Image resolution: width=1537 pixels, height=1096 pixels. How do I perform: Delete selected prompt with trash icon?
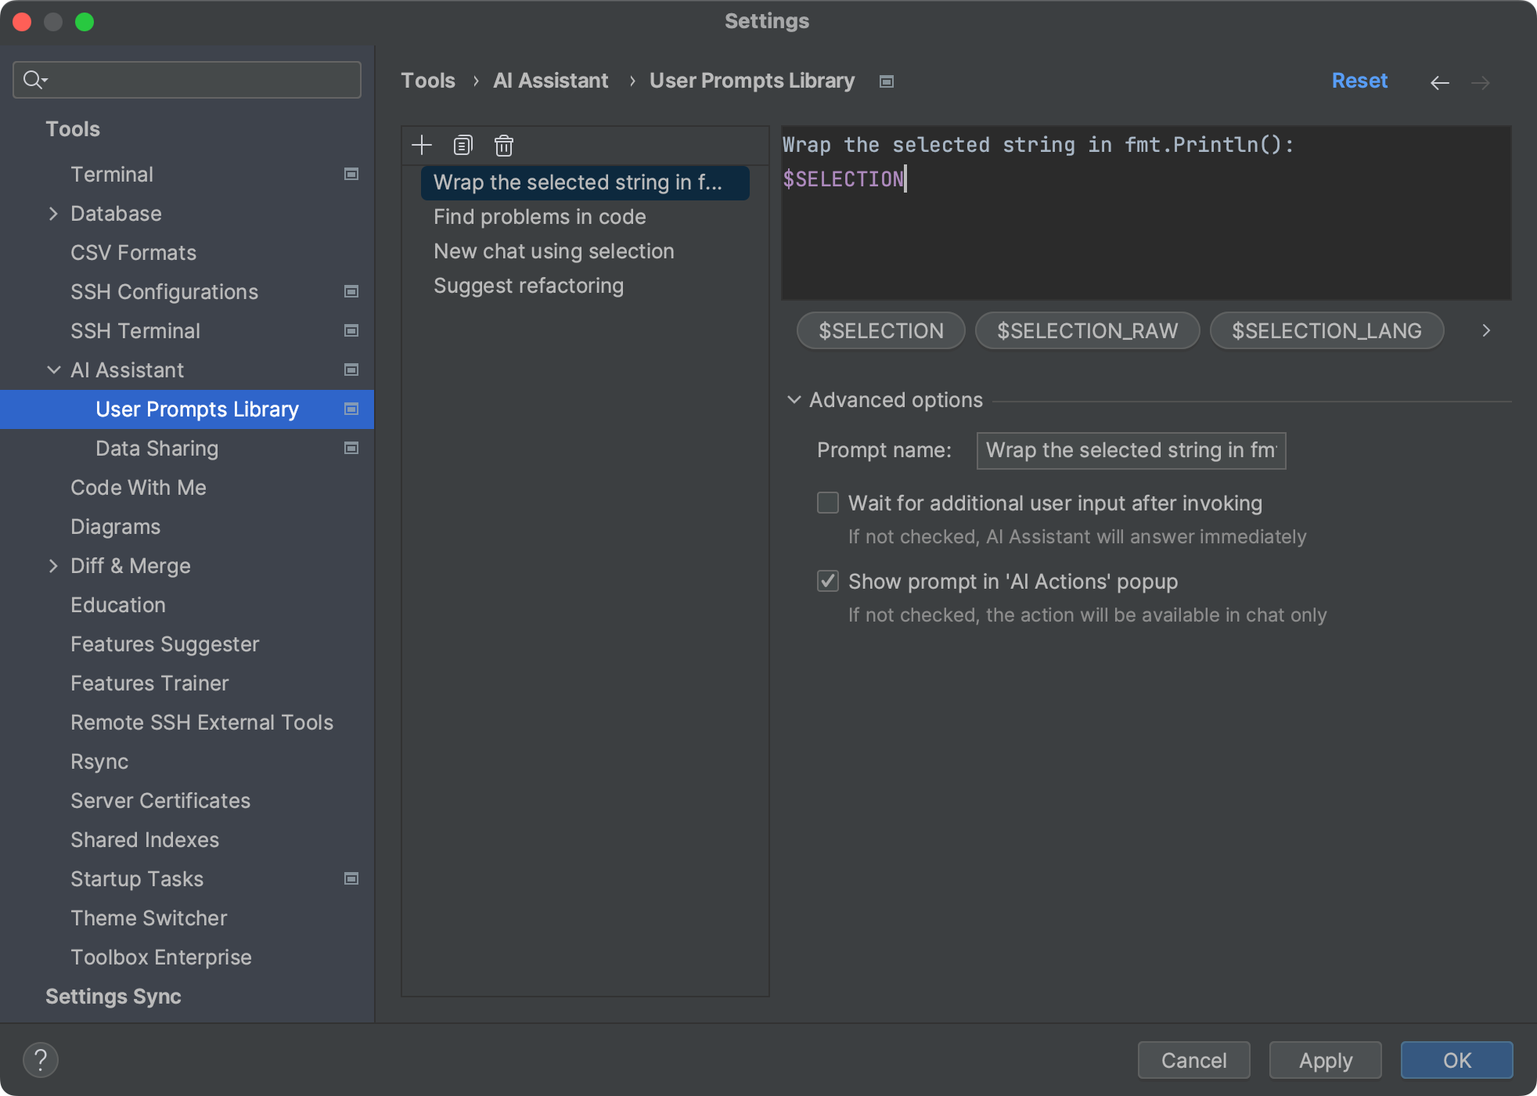(x=503, y=145)
